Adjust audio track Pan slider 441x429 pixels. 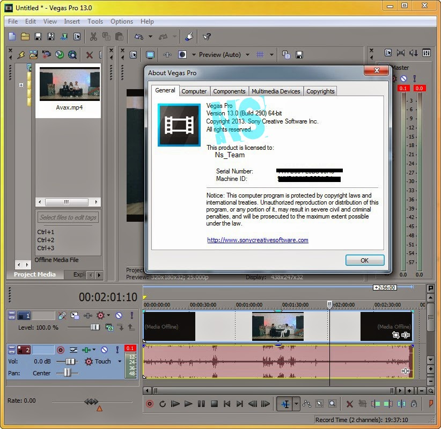click(67, 373)
